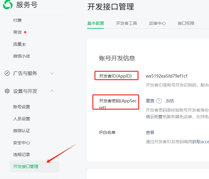Click the gear icon beside 设置与开发
Screen dimensions: 209x179
click(7, 91)
